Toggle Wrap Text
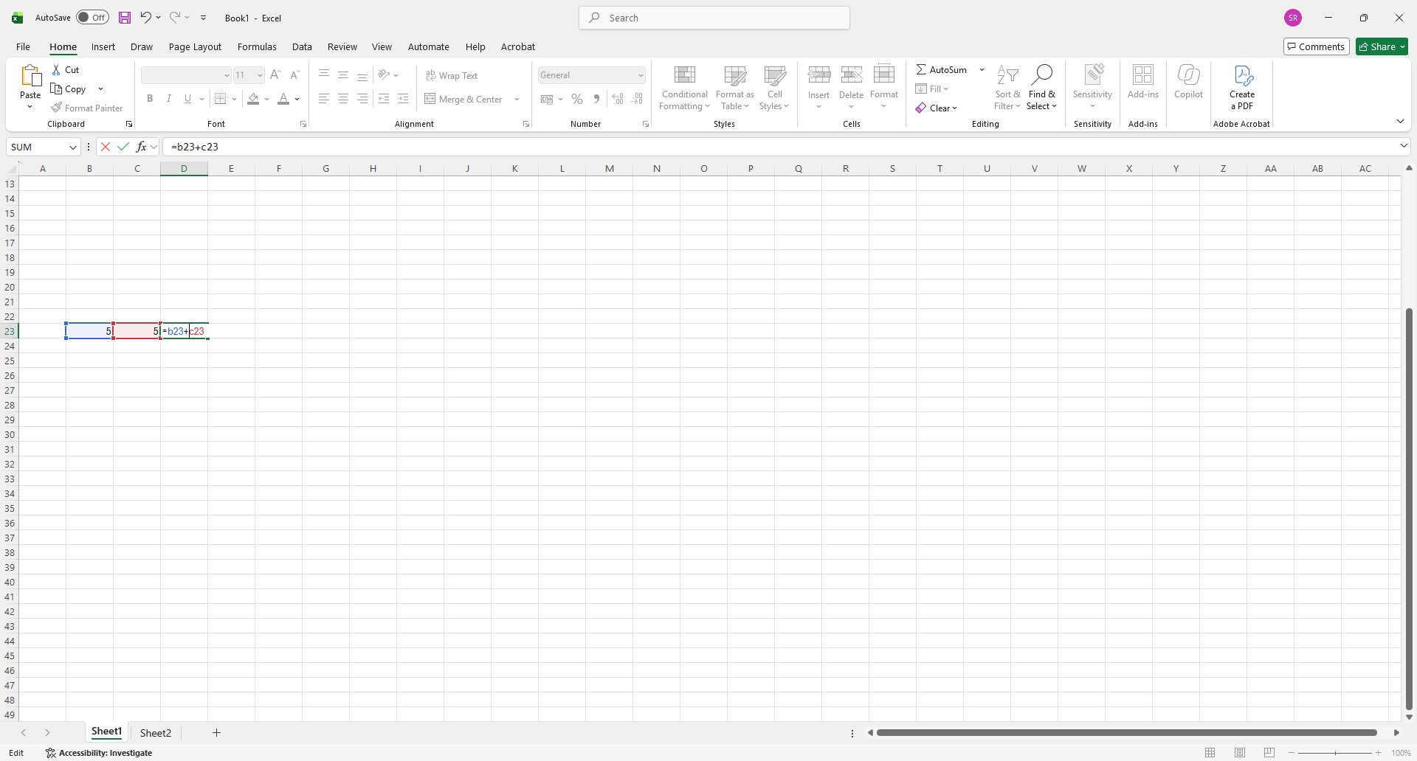 coord(452,75)
